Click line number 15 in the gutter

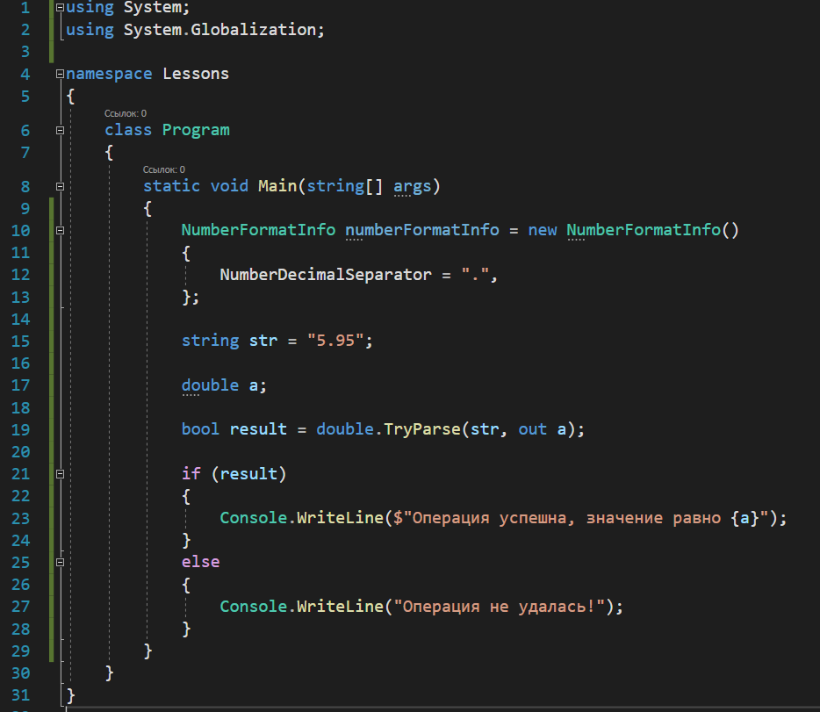(20, 342)
